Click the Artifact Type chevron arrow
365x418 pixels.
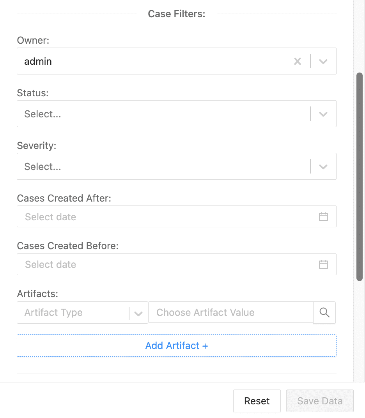click(139, 312)
